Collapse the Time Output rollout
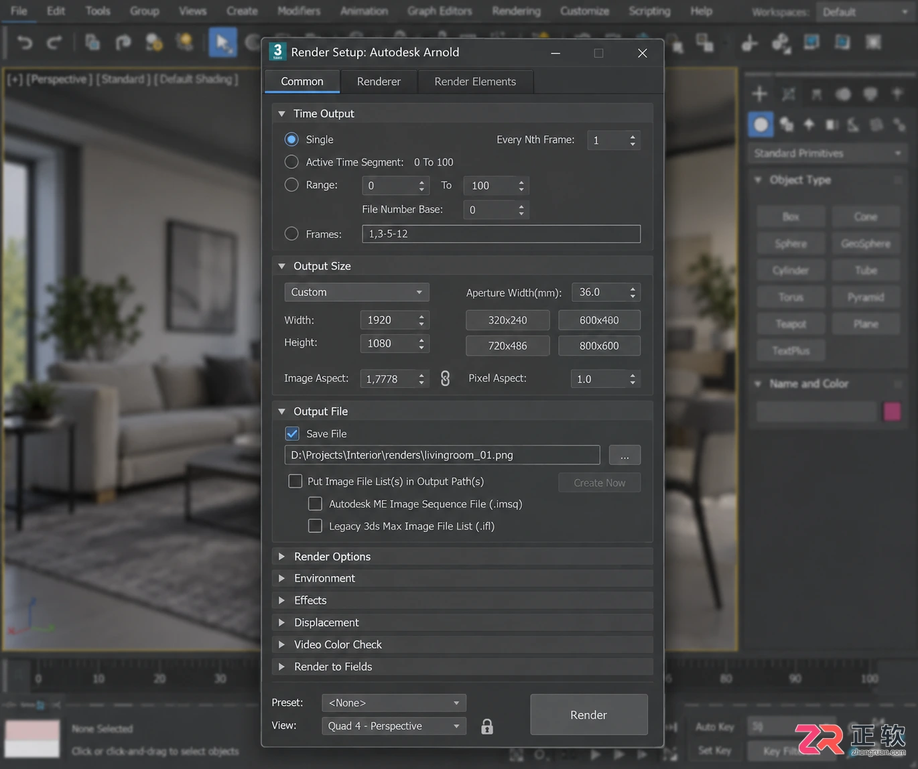The height and width of the screenshot is (769, 918). coord(462,114)
